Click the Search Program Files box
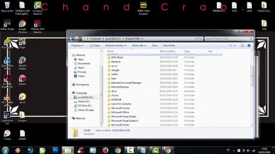Screen dimensions: 275x154 click(x=229, y=38)
